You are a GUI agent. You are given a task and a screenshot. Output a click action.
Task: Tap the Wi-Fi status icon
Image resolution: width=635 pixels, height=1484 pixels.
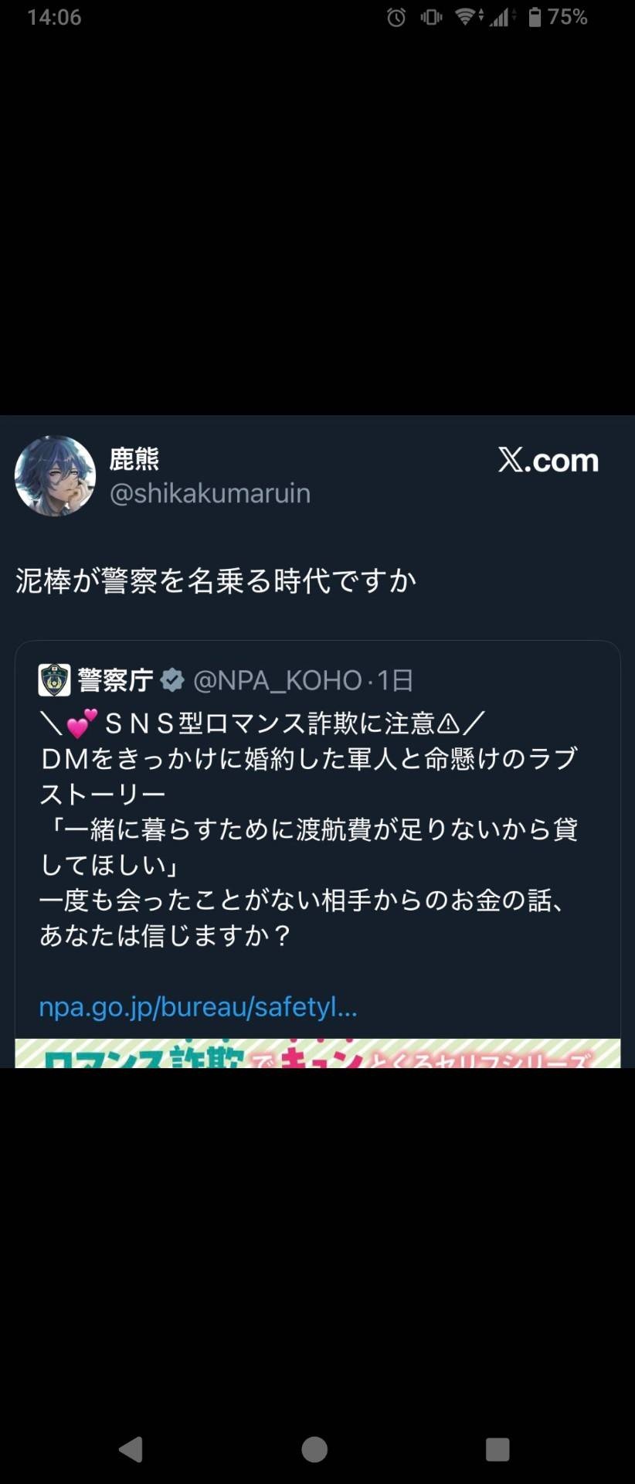[468, 17]
